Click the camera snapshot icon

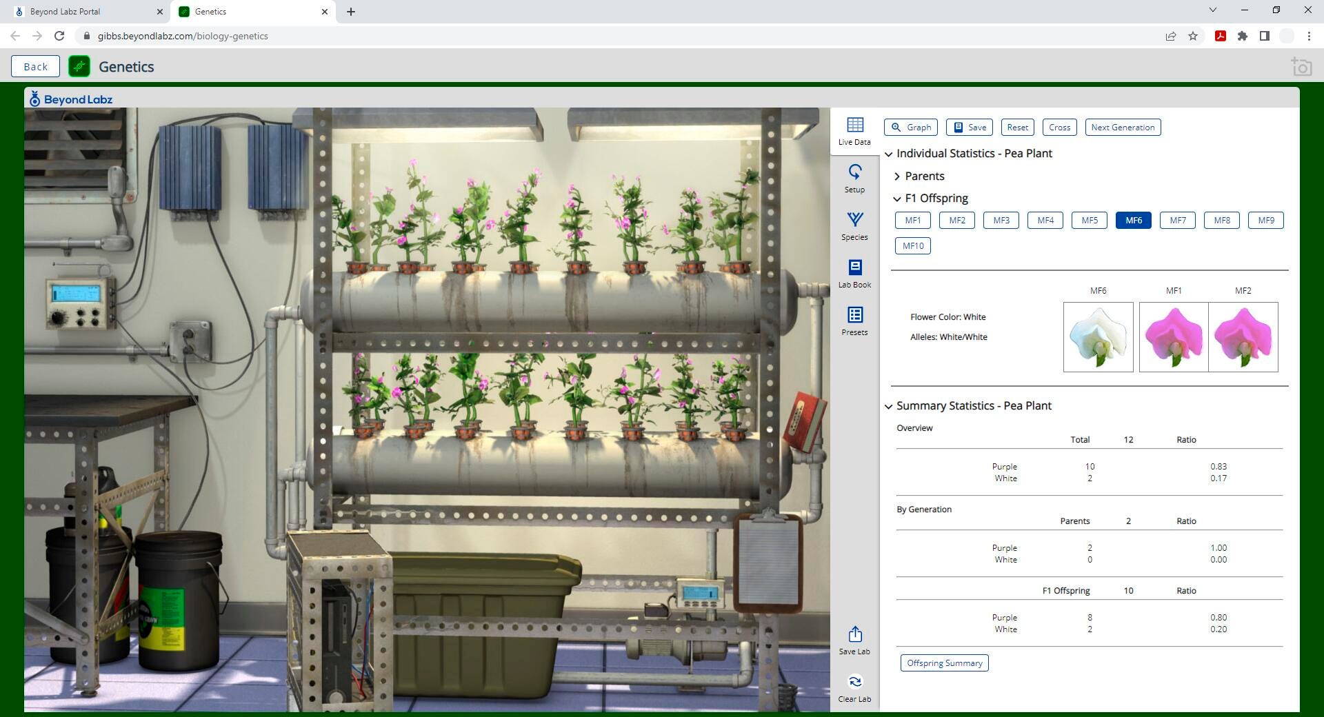click(1301, 67)
